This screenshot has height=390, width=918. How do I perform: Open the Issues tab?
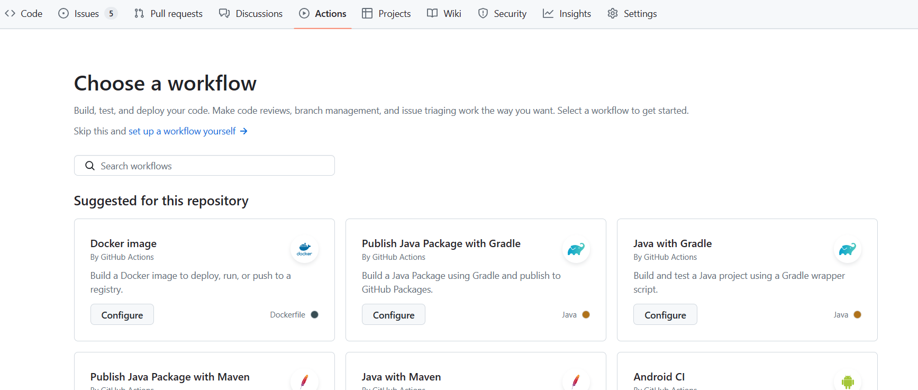coord(87,14)
